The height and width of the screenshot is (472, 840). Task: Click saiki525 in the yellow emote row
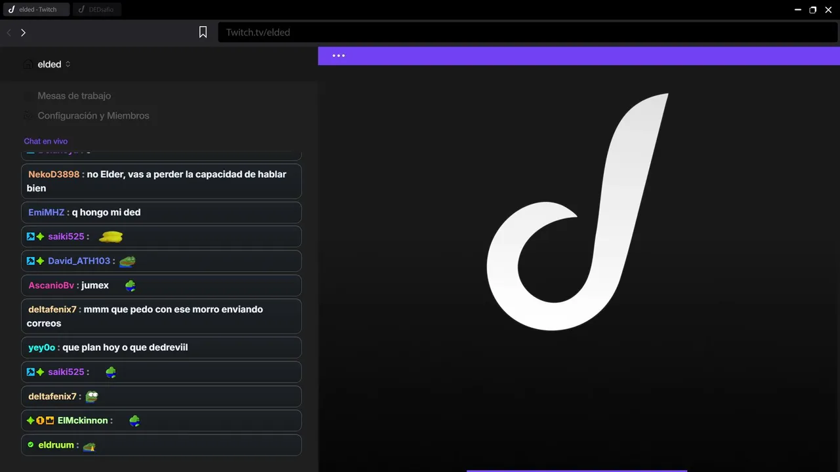(x=66, y=237)
